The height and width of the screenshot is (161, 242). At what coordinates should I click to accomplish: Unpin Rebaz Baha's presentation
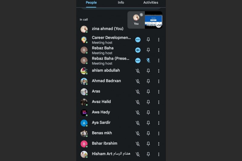(148, 61)
